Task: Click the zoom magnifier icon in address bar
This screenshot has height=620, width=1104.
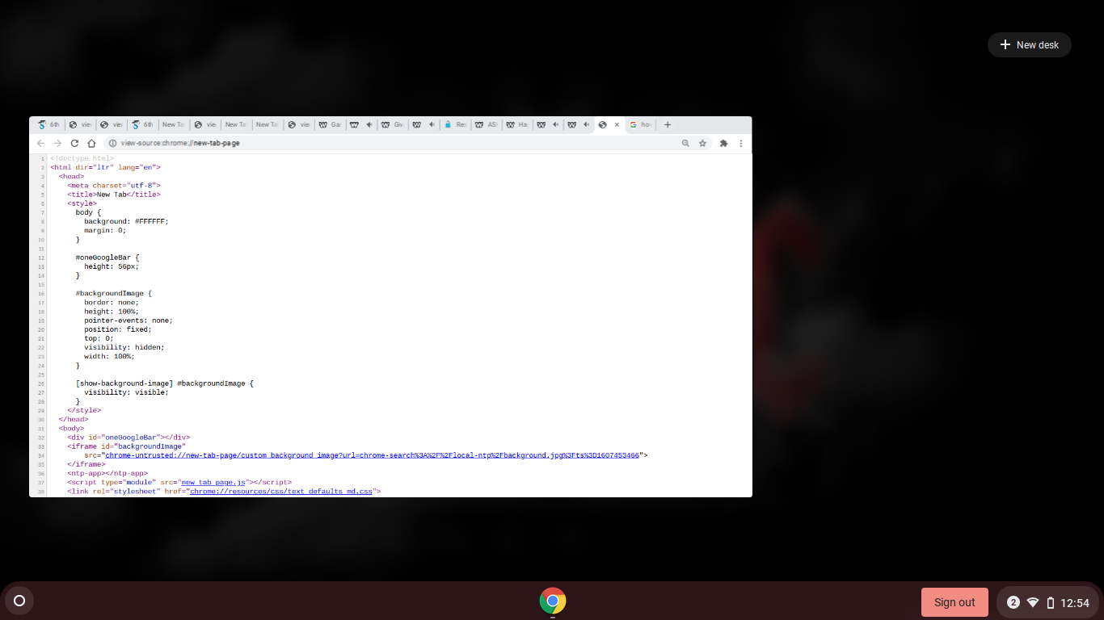Action: (685, 143)
